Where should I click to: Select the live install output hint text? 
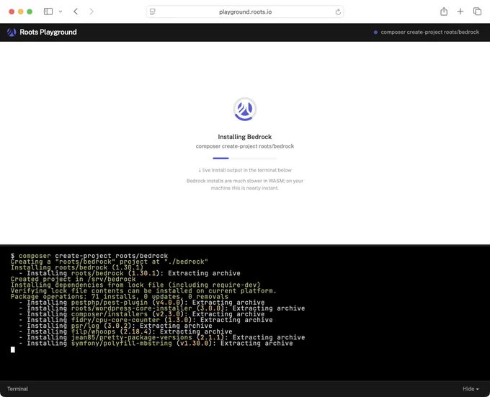tap(245, 170)
